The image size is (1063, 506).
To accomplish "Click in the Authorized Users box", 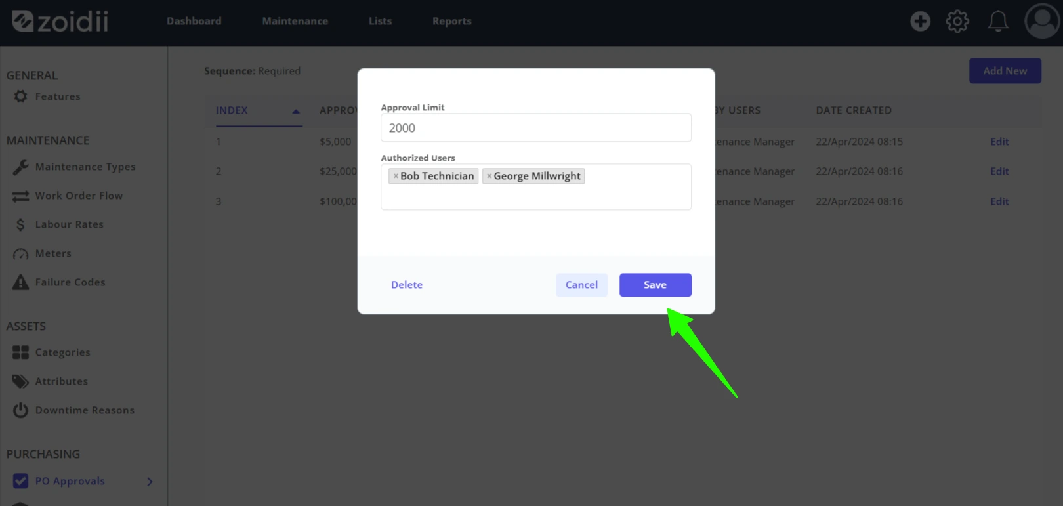I will tap(536, 187).
